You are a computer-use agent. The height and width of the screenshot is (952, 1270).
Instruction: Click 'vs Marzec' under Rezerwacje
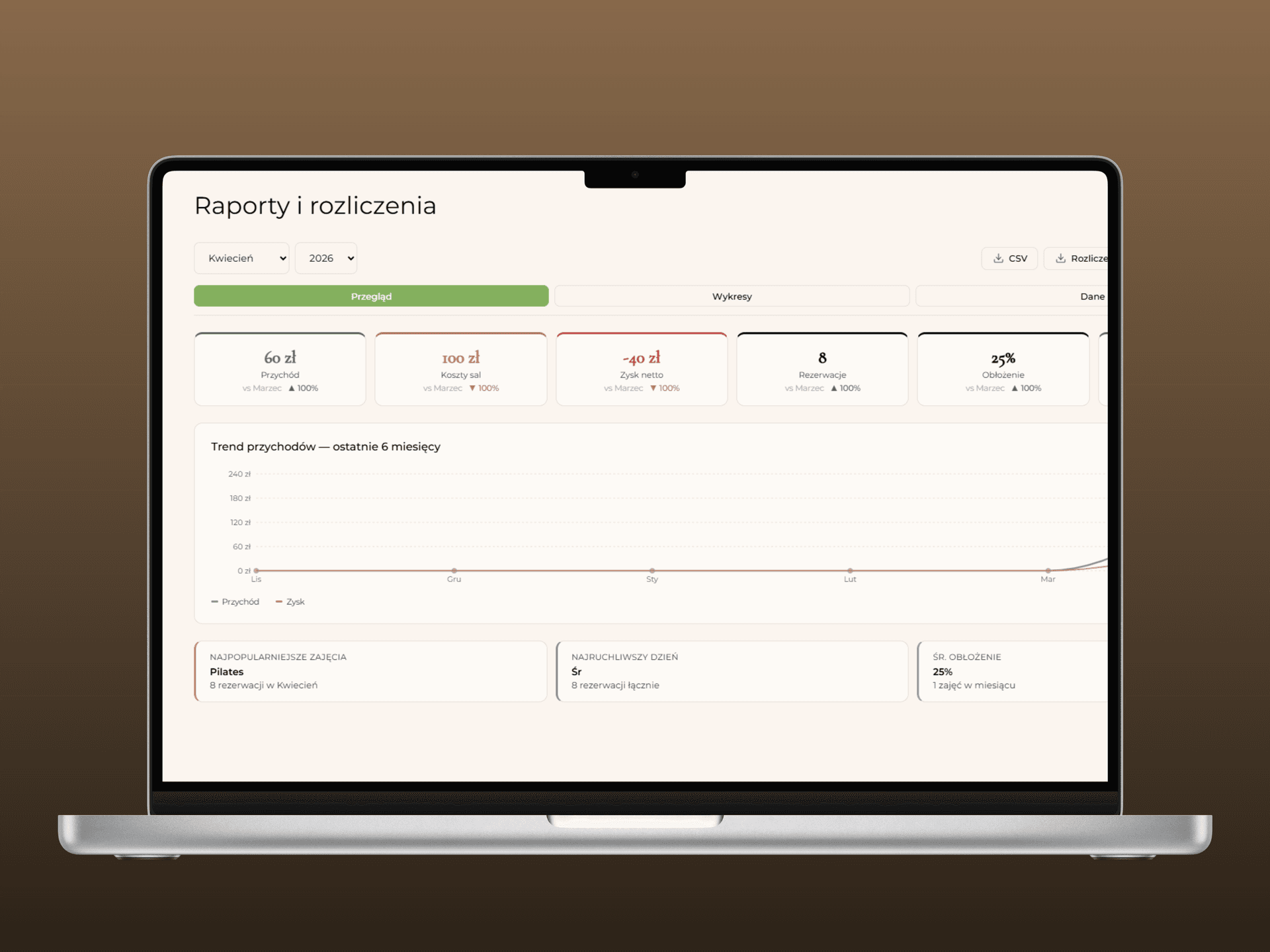pos(804,388)
